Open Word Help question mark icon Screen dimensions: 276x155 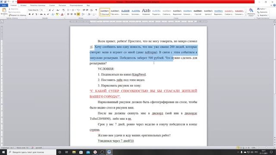(274, 6)
